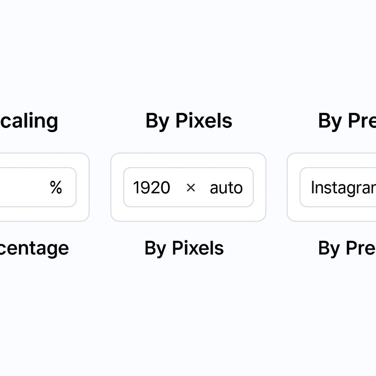Click the gap between Pixels and Preset cards
The width and height of the screenshot is (376, 376).
[276, 187]
